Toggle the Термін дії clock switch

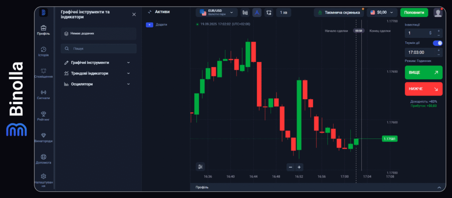click(437, 43)
